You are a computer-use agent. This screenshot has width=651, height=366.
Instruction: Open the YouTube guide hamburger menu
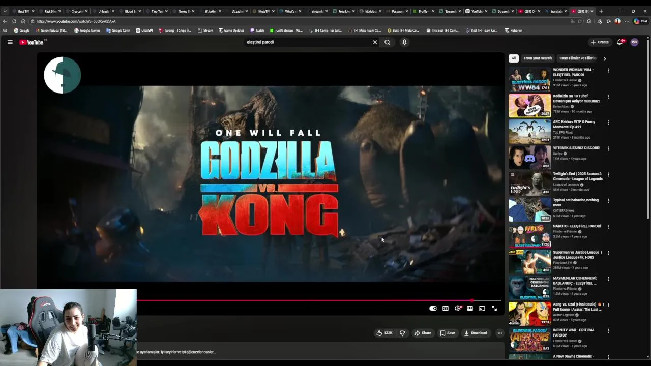click(x=10, y=42)
